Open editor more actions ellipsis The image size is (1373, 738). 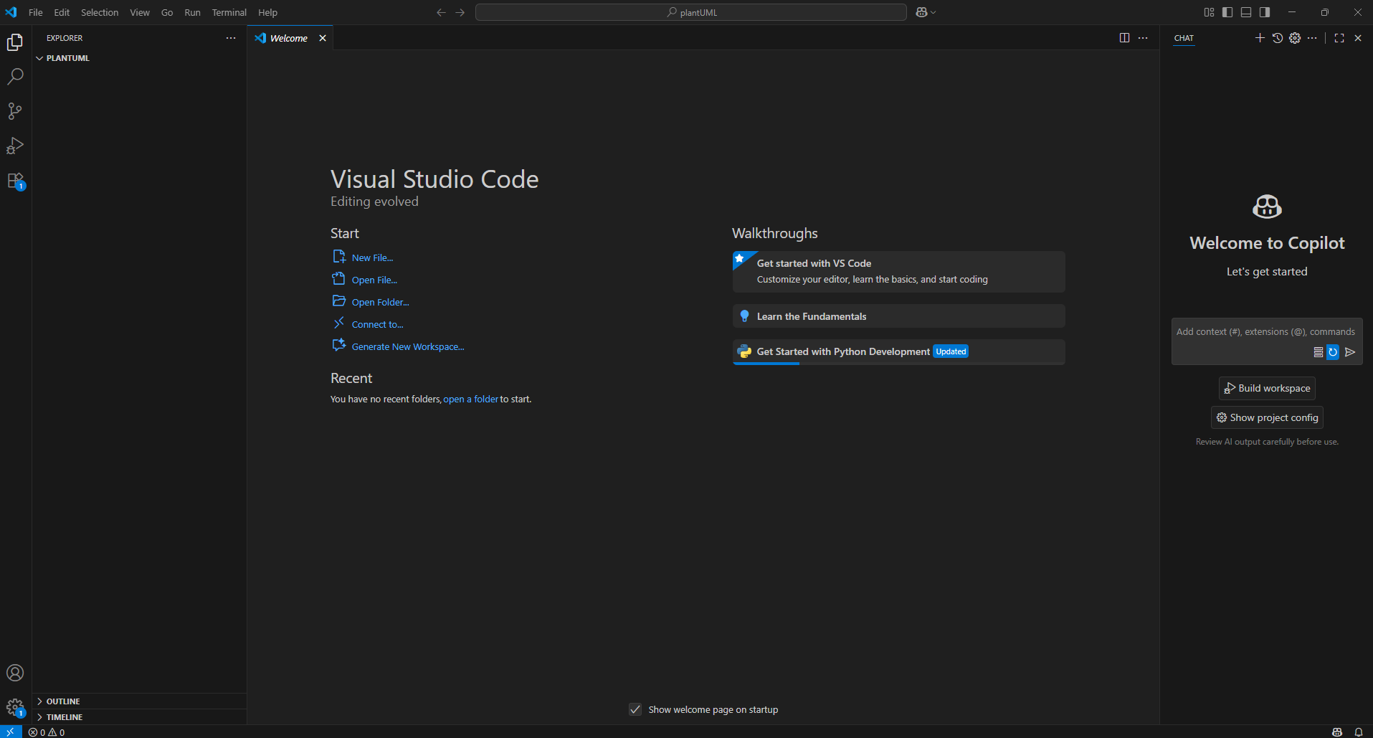point(1143,38)
